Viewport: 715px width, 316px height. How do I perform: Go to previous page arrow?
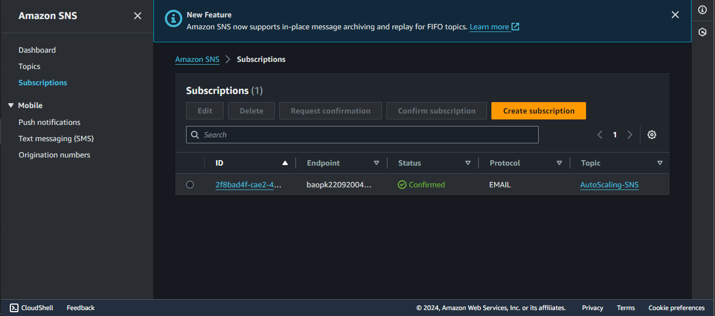point(600,135)
